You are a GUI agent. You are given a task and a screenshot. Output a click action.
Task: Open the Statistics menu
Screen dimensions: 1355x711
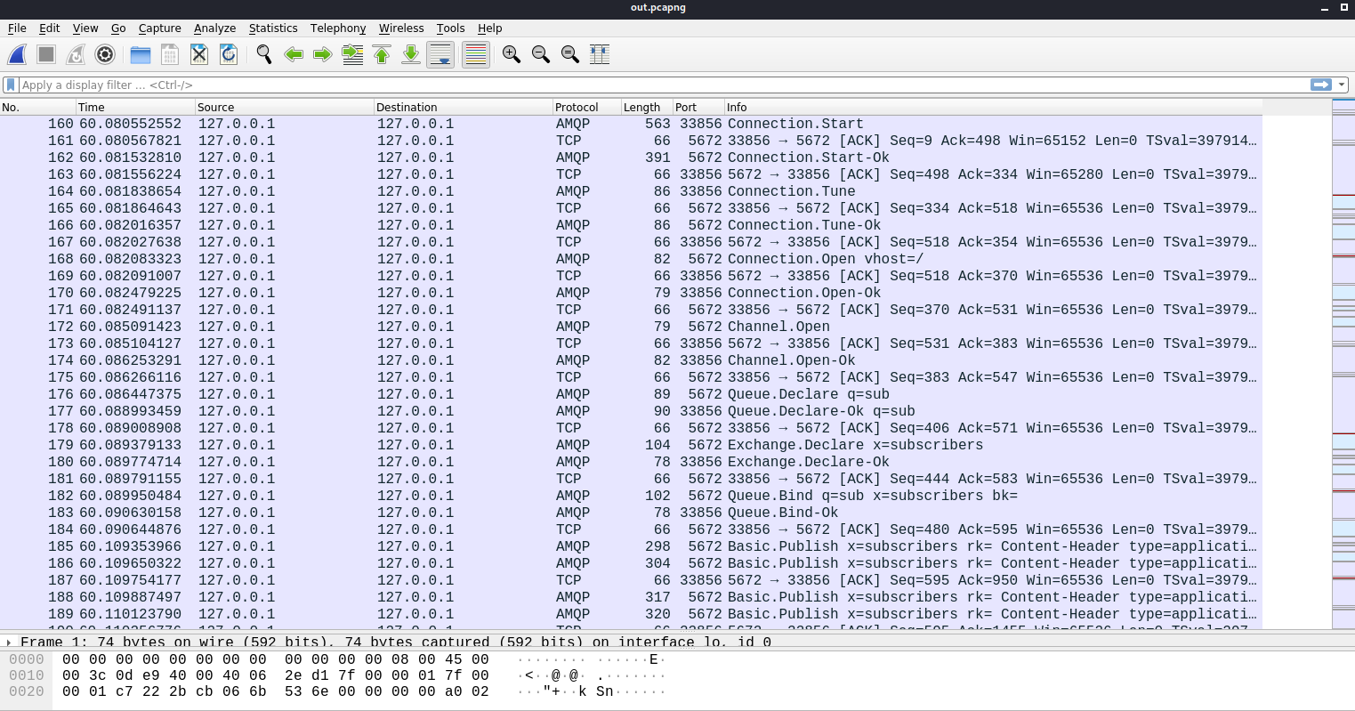[x=273, y=28]
